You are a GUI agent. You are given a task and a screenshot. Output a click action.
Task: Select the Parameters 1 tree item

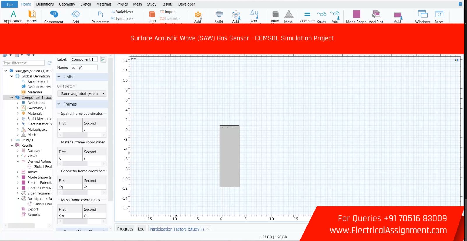coord(38,81)
